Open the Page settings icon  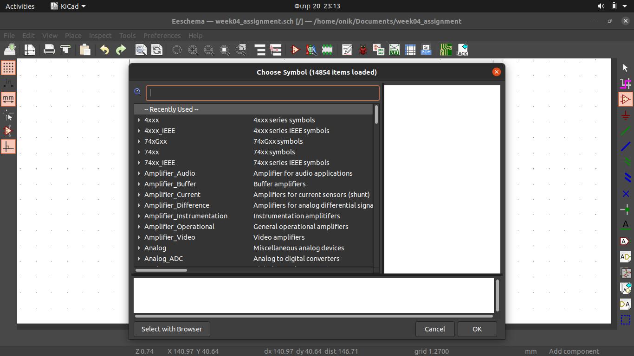click(x=30, y=50)
